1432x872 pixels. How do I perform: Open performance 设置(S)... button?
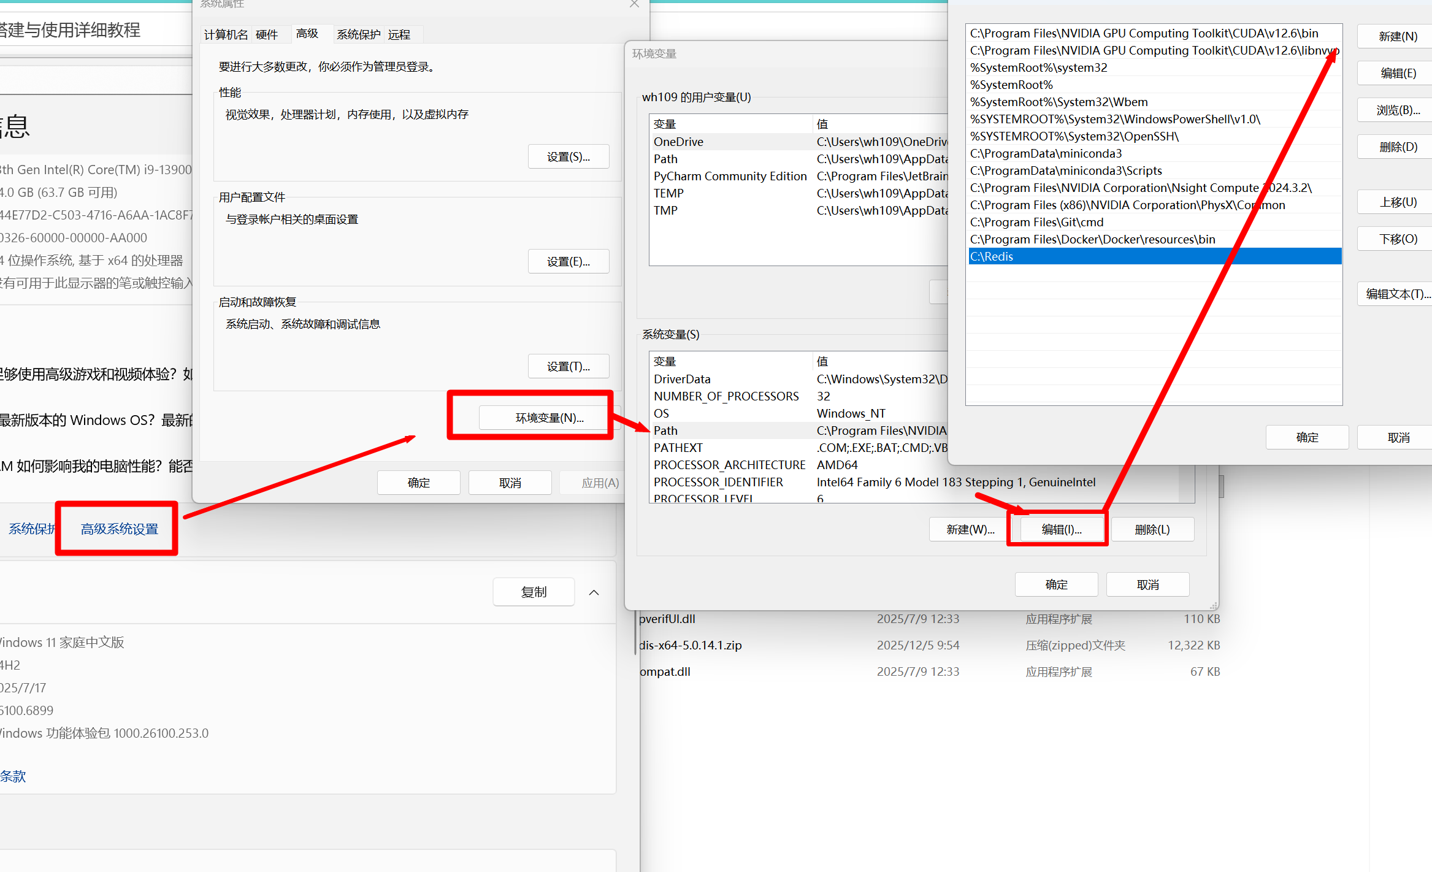coord(568,157)
